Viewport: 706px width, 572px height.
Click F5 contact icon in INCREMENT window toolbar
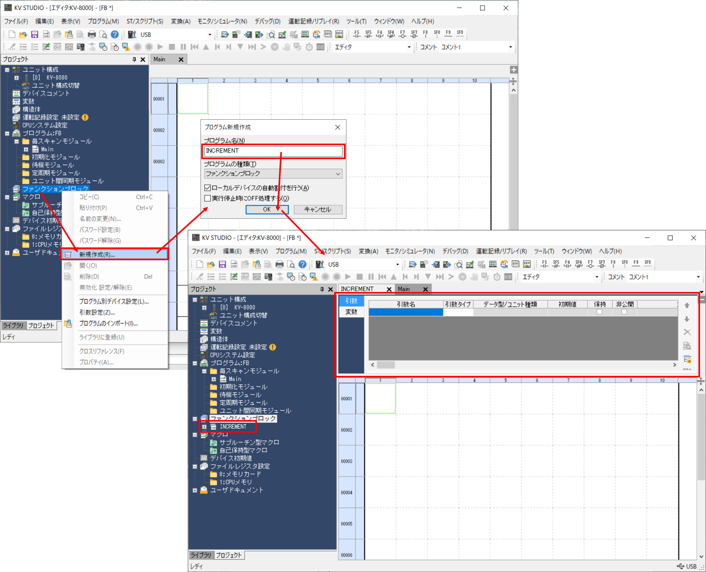(x=545, y=264)
